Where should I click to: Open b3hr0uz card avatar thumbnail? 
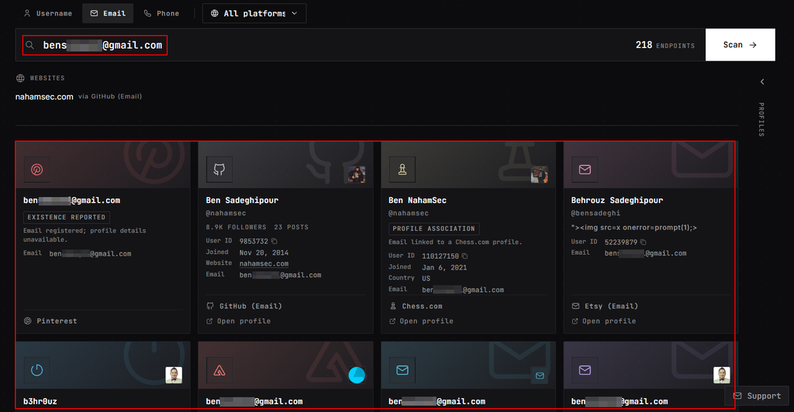pyautogui.click(x=174, y=375)
